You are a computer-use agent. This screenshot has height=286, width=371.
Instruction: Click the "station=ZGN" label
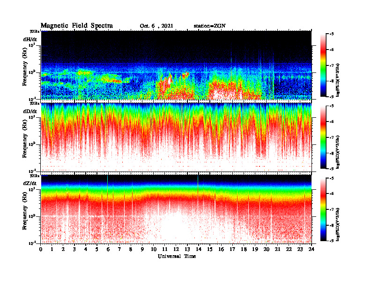[x=210, y=26]
